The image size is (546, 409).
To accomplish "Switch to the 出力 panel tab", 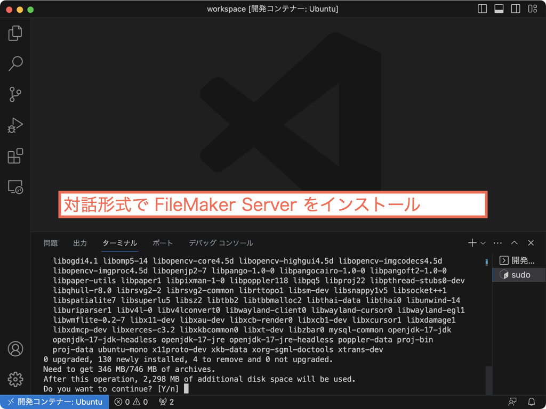I will (x=80, y=243).
